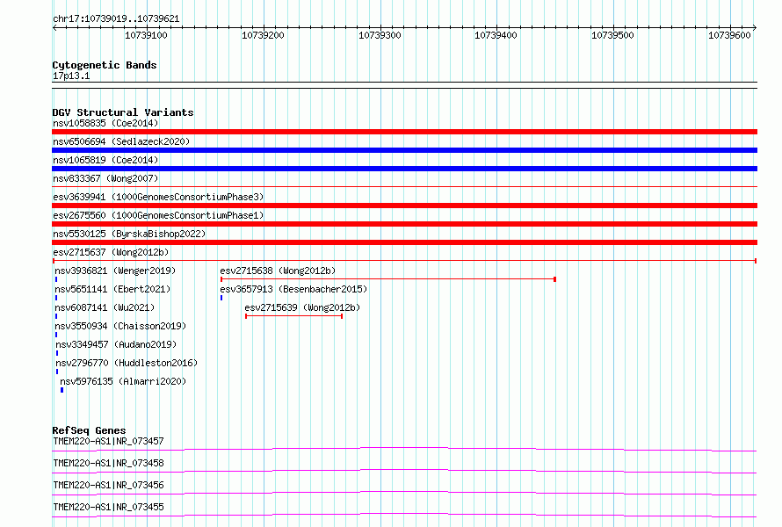Open esv2675560 (1000GenomesConsortiumPhase1) label
782x527 pixels.
click(158, 215)
